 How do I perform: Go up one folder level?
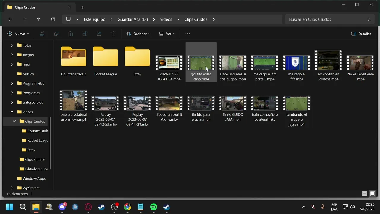coord(39,19)
